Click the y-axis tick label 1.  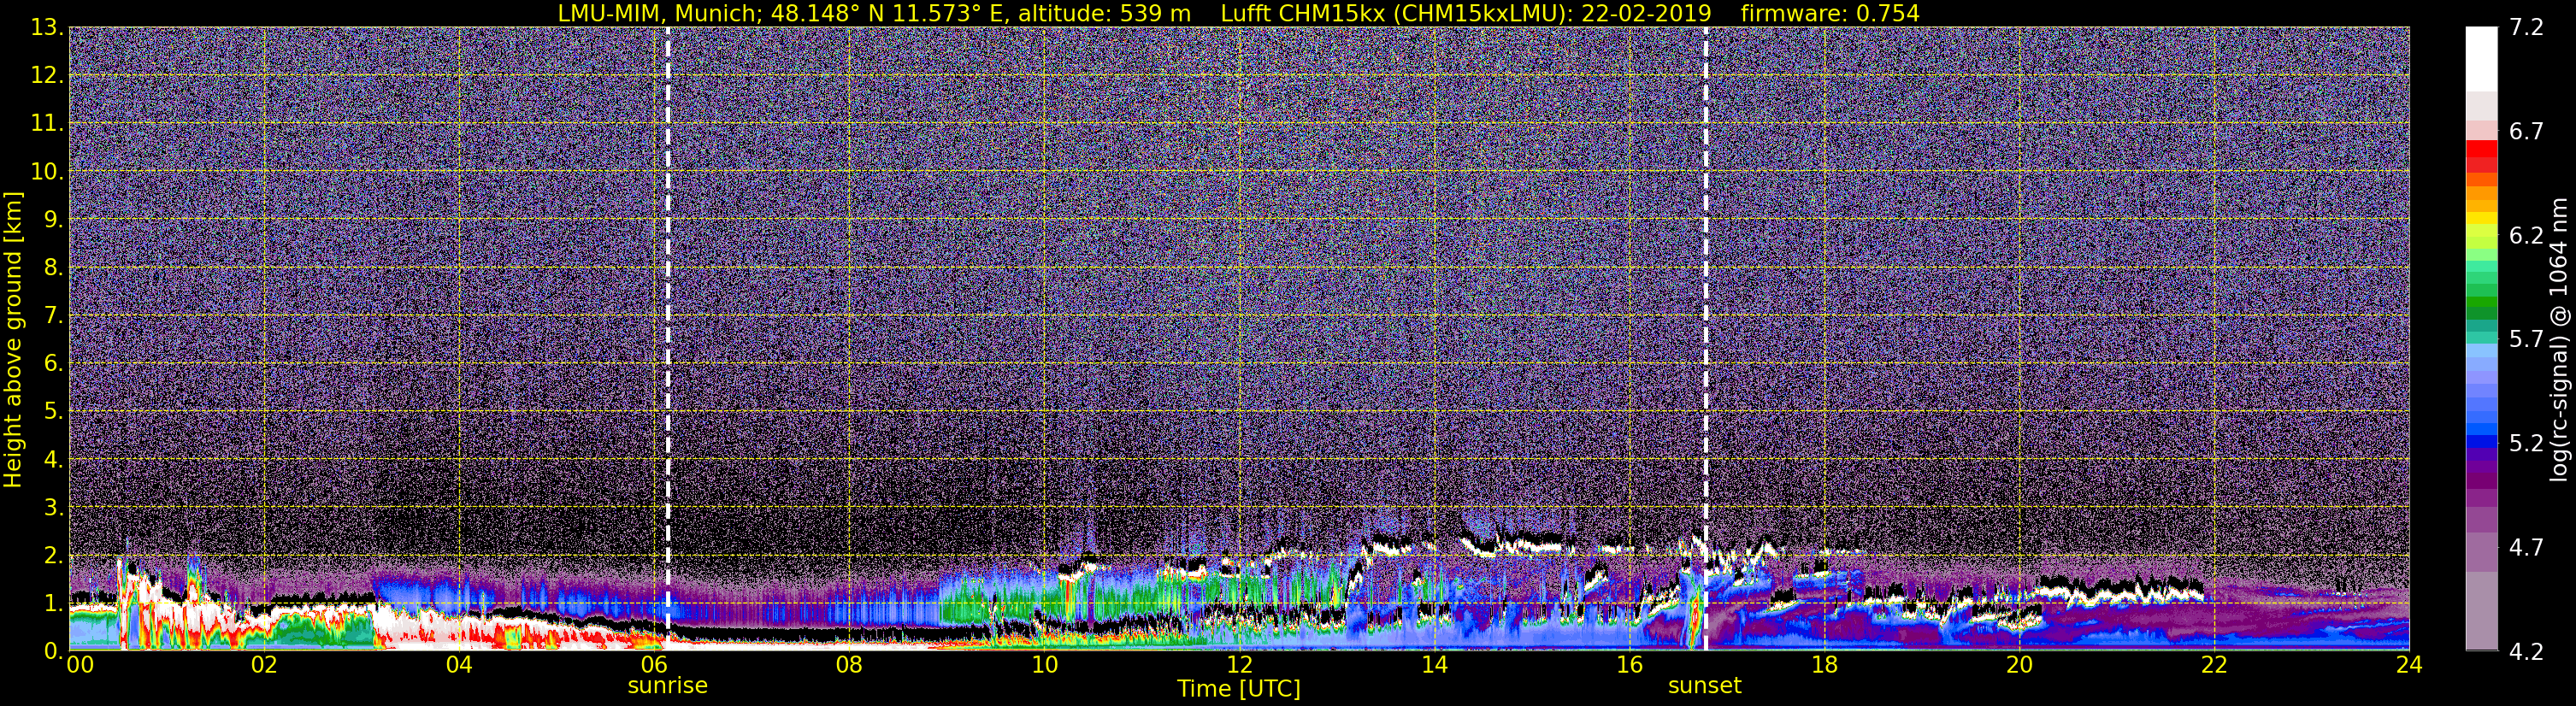54,603
